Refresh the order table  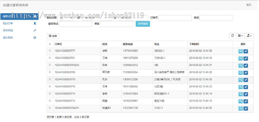click(x=233, y=36)
